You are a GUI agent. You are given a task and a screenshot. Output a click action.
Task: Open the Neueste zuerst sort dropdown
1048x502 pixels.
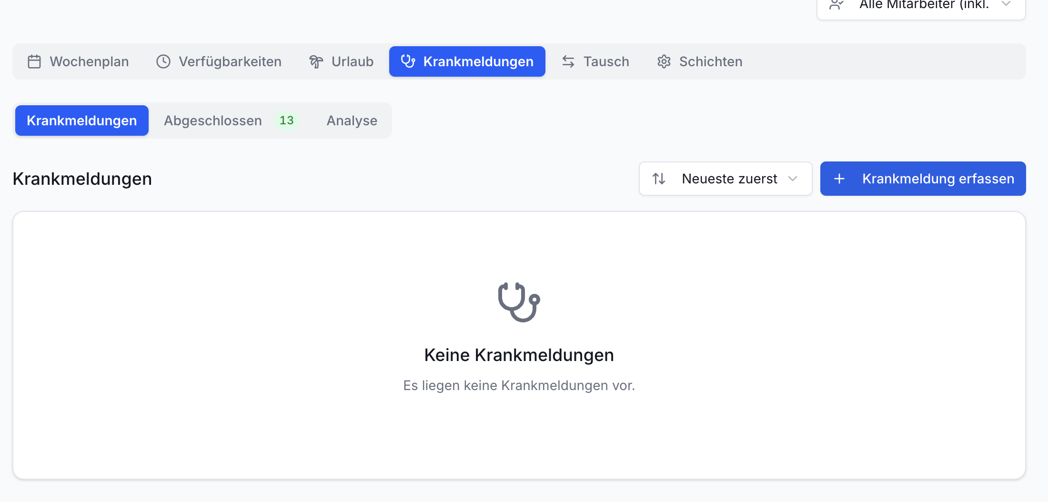point(726,179)
